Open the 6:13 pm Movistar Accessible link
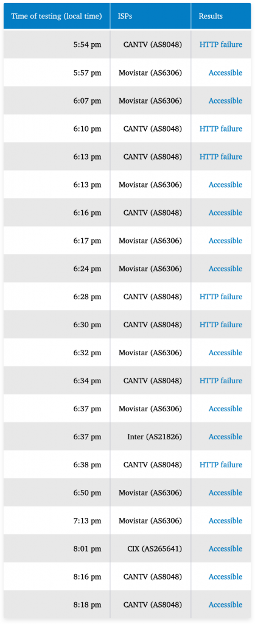Image resolution: width=255 pixels, height=624 pixels. [x=225, y=185]
